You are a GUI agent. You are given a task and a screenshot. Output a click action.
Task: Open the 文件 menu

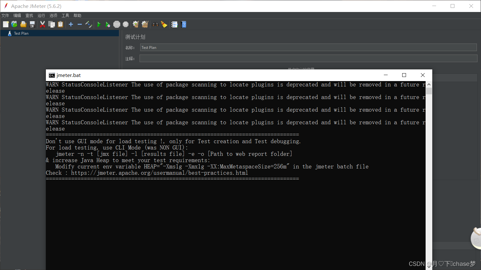point(5,15)
